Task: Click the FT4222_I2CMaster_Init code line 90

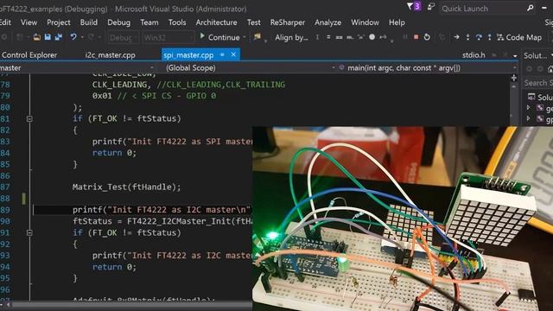Action: tap(162, 221)
